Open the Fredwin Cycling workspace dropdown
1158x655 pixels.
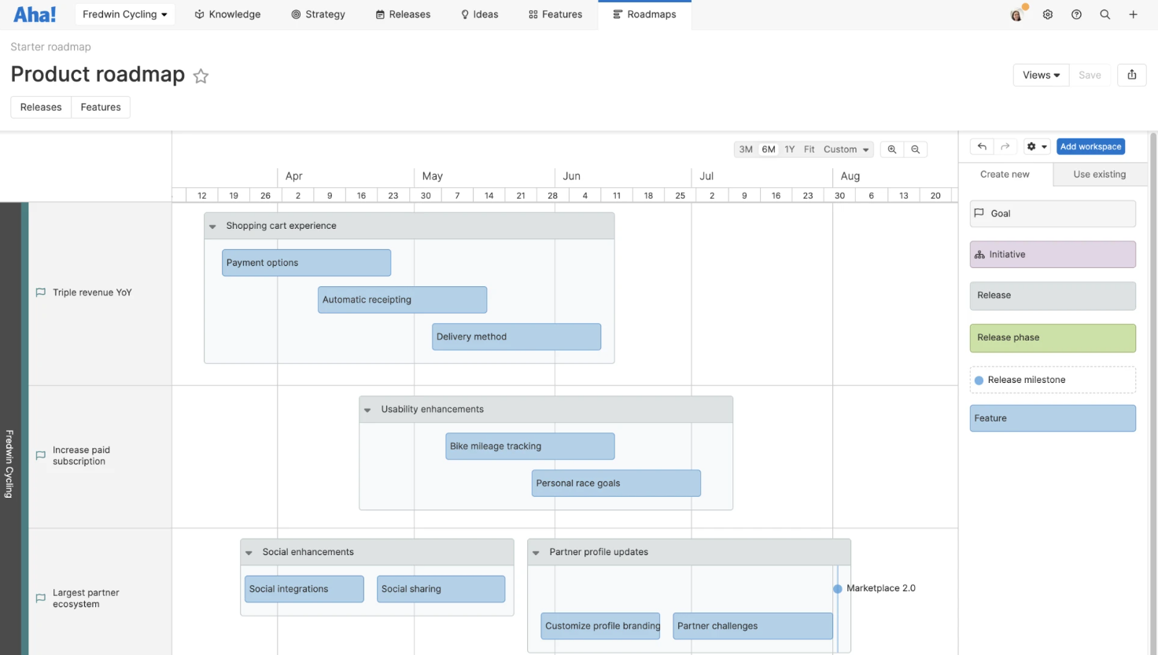124,13
